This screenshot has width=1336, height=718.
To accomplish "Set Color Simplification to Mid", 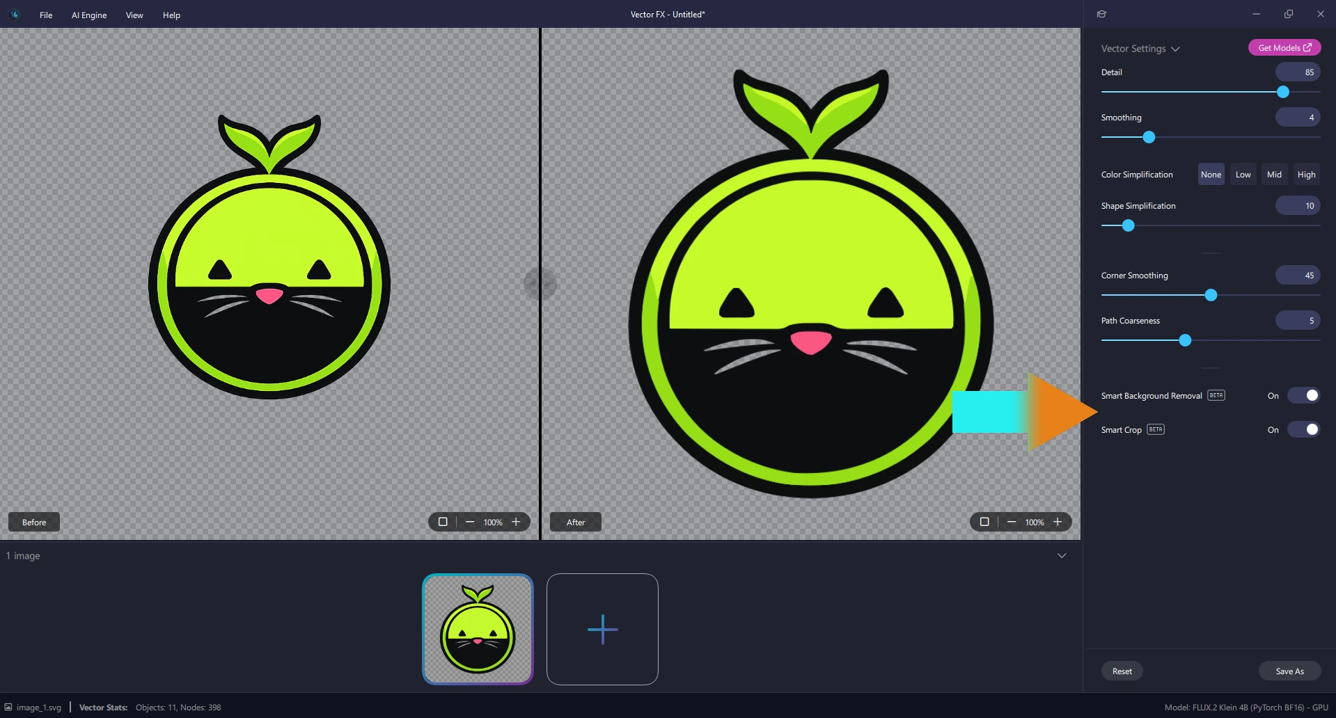I will (1274, 175).
